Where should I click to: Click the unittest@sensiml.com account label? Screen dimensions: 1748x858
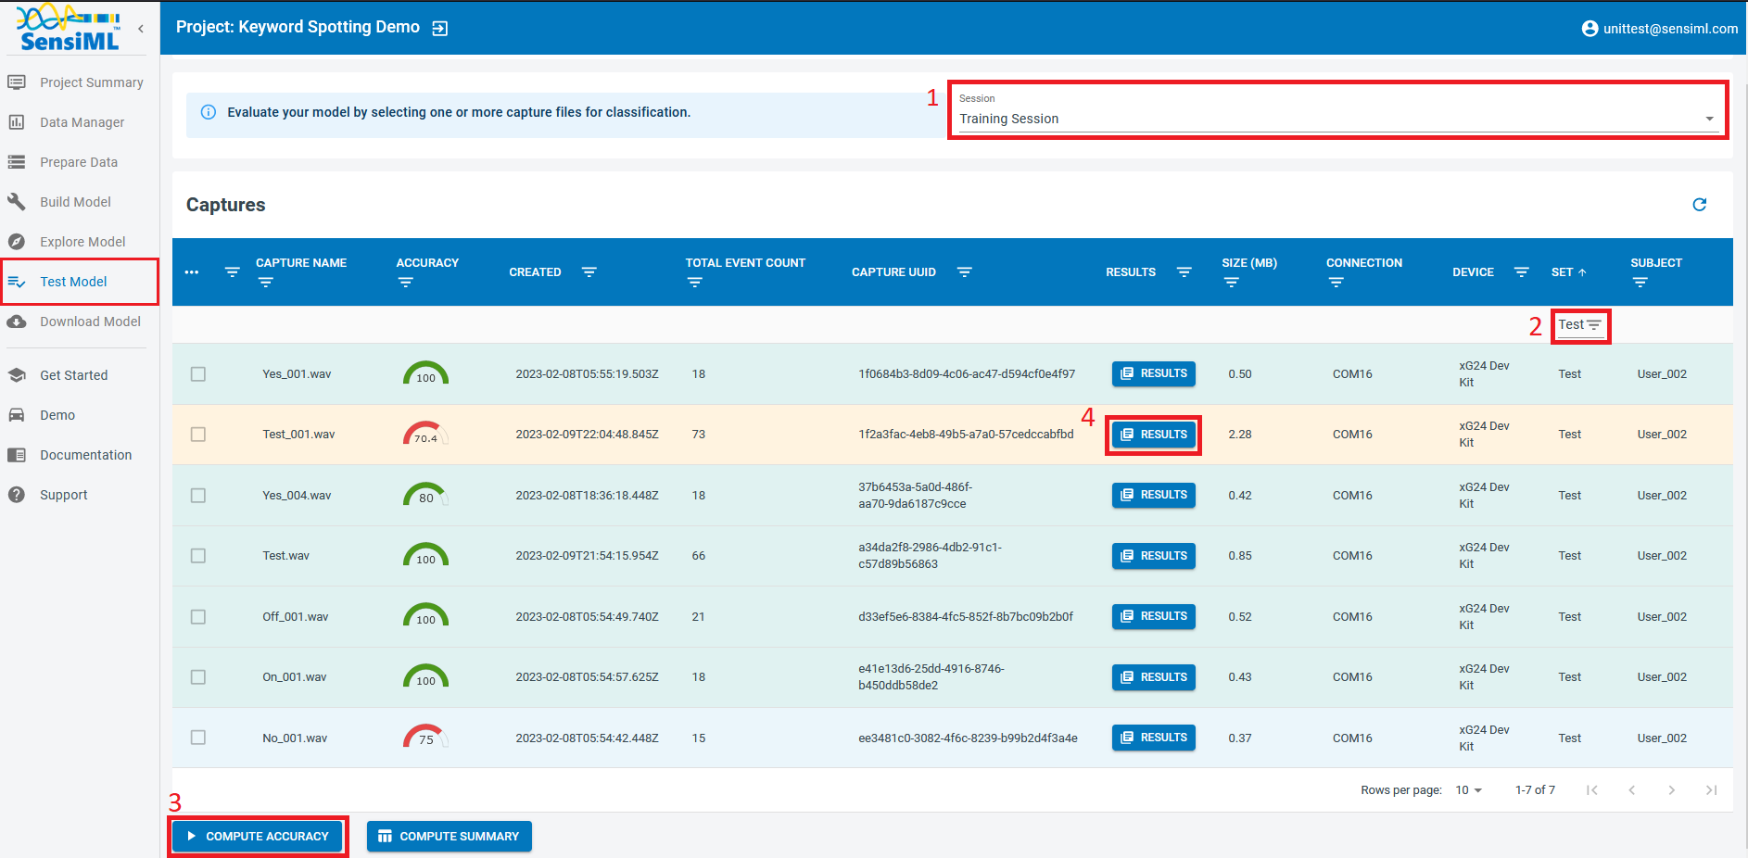[1670, 29]
